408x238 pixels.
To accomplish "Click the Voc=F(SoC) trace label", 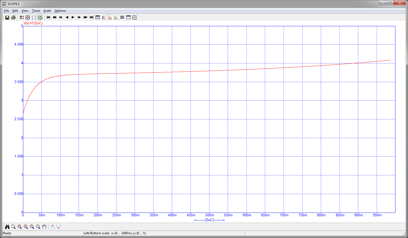I will 33,23.
